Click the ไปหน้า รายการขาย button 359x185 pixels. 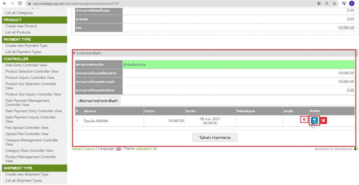[215, 138]
